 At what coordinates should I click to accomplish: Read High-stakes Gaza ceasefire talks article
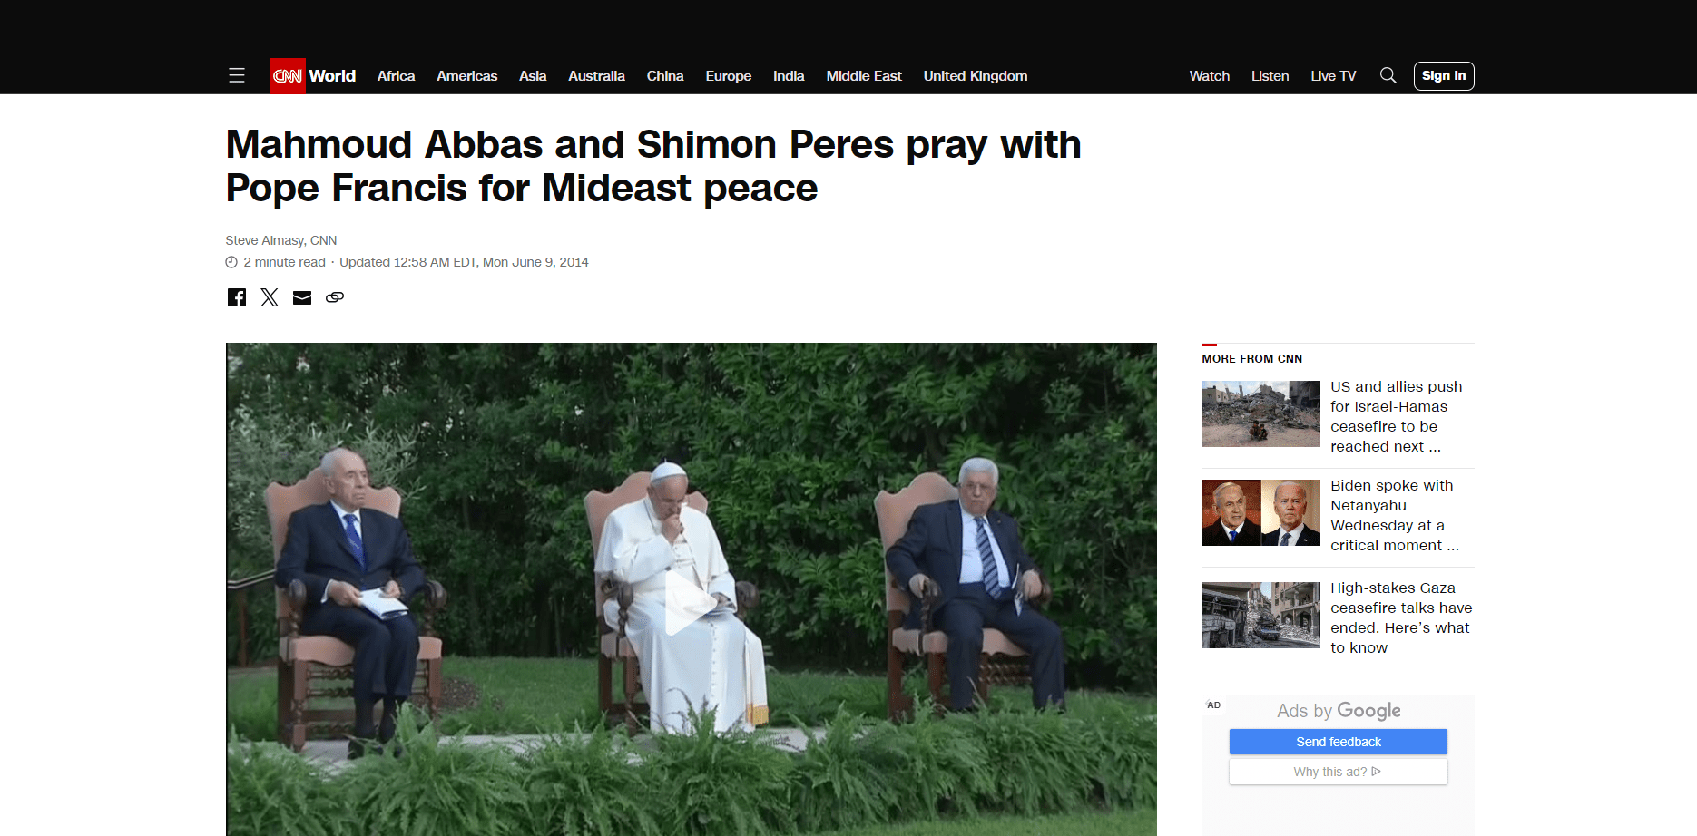pyautogui.click(x=1401, y=617)
